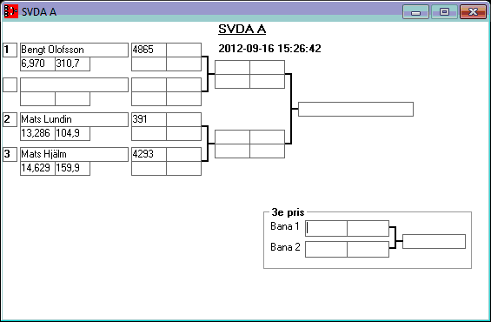Click the seed number 2 box
This screenshot has height=322, width=491.
coord(10,119)
